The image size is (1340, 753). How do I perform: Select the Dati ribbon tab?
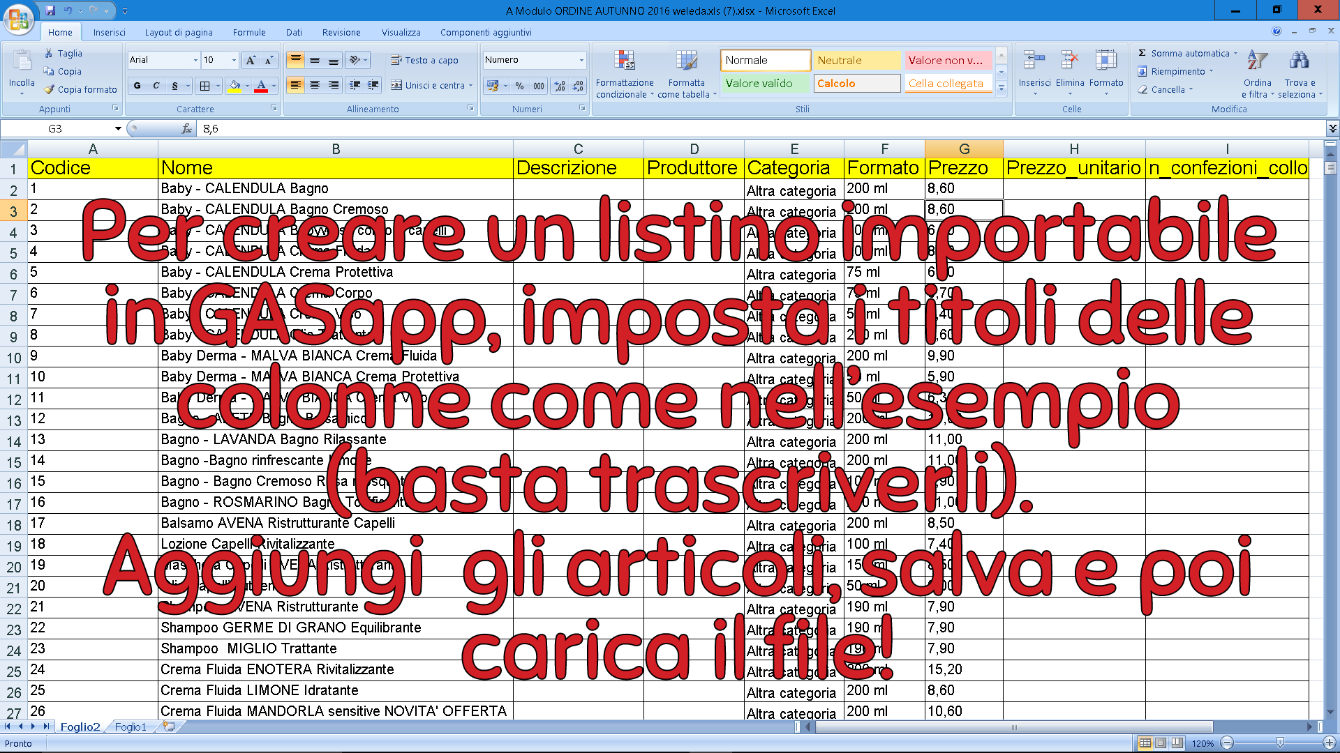pyautogui.click(x=292, y=32)
